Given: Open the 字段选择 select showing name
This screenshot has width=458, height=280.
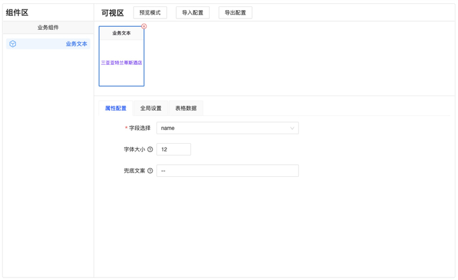Looking at the screenshot, I should tap(223, 129).
